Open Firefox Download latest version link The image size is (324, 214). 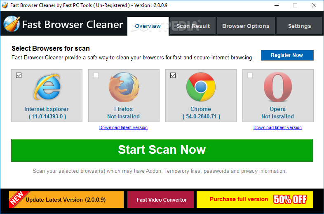pyautogui.click(x=123, y=127)
